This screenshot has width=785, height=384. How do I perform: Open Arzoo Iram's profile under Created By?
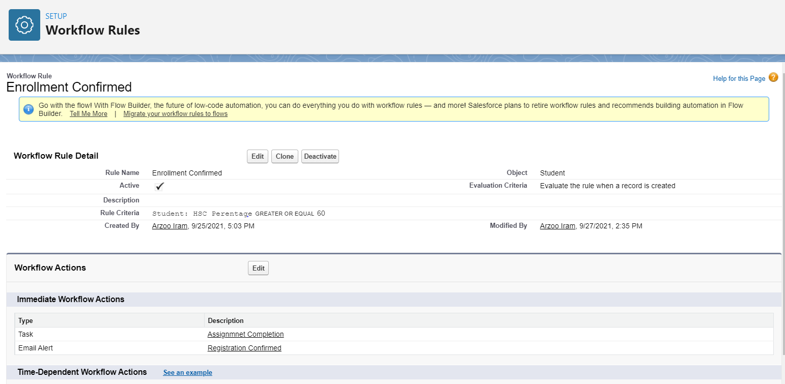tap(170, 225)
